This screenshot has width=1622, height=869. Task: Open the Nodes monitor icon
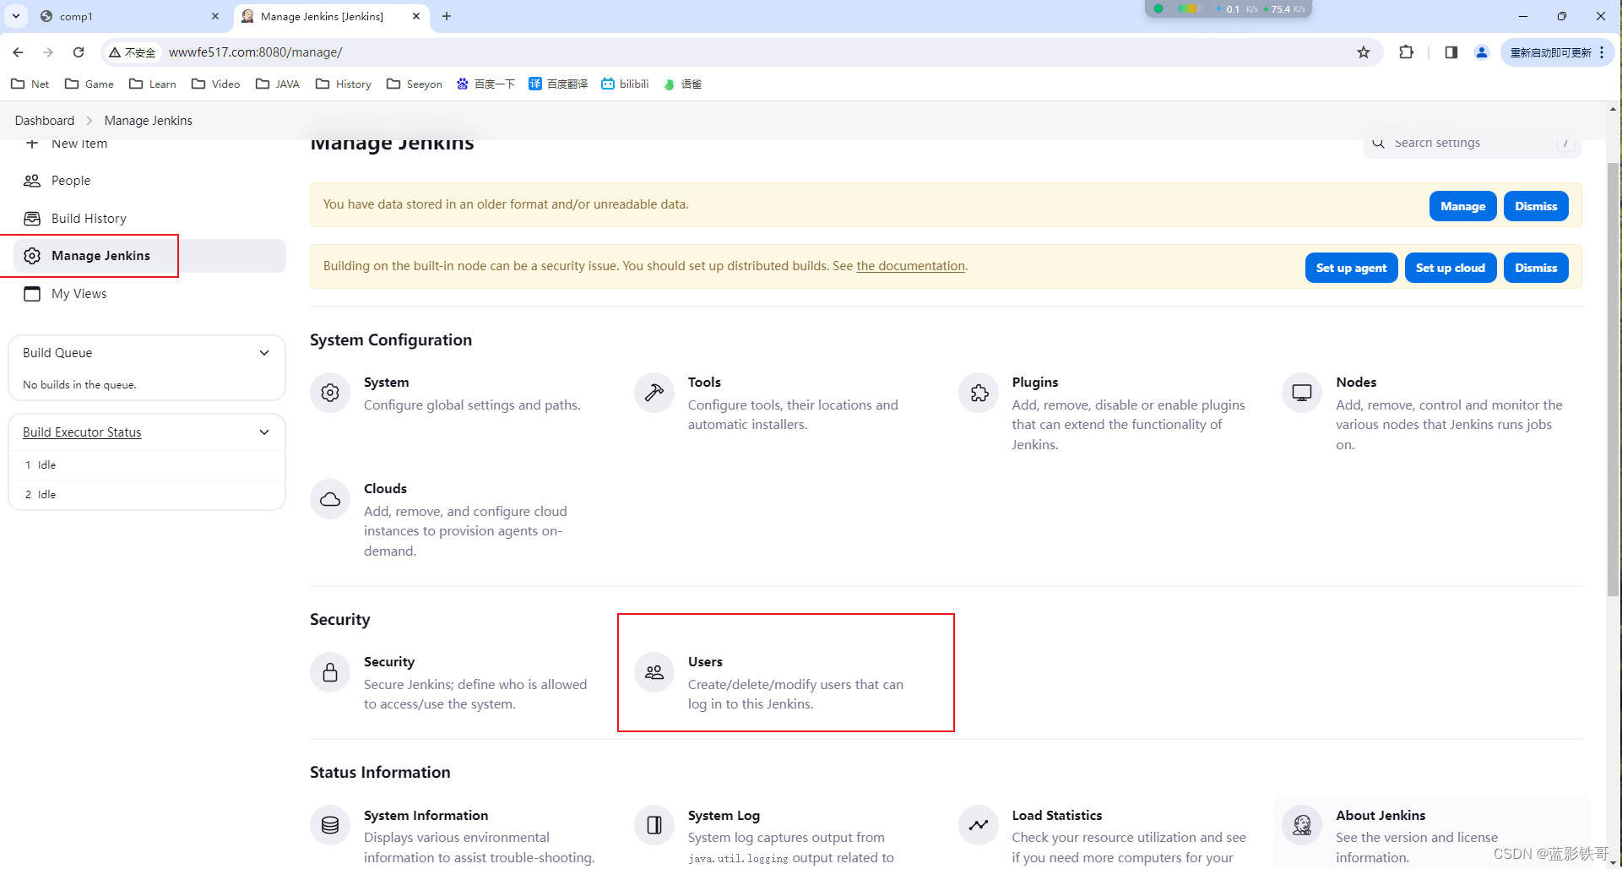point(1302,393)
